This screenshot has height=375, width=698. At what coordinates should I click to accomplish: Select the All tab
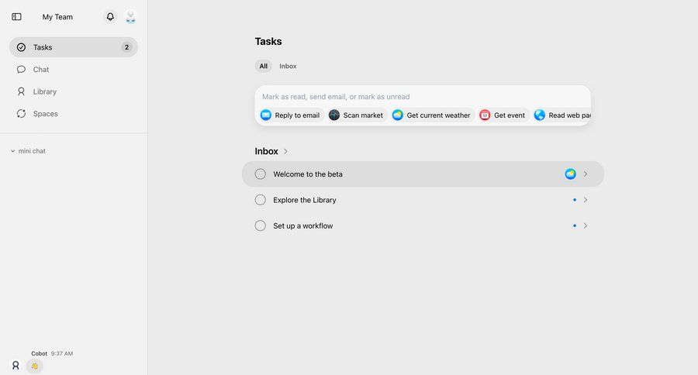(264, 67)
